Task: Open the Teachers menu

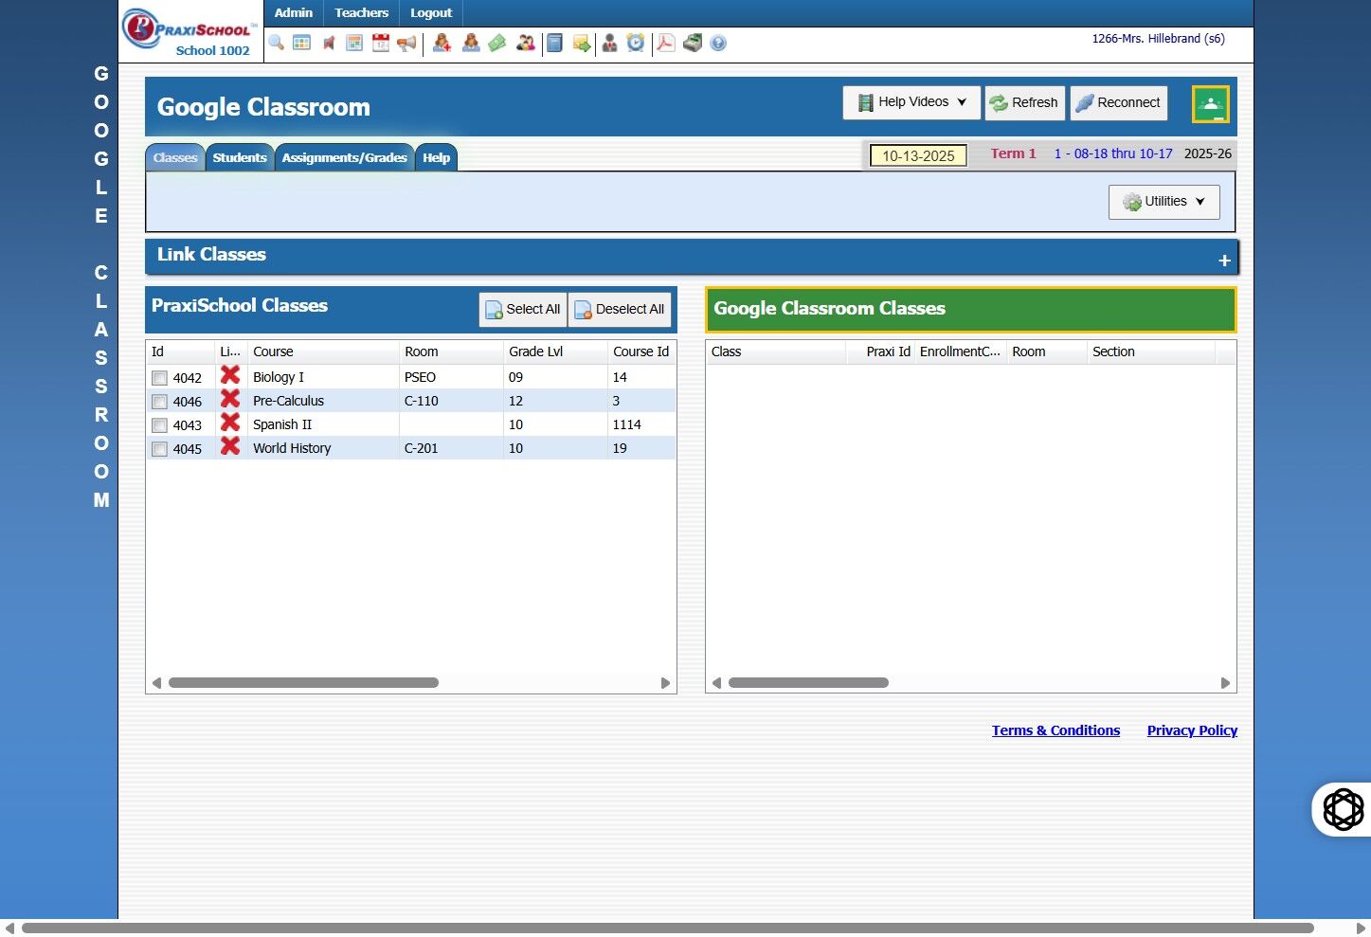Action: 362,13
